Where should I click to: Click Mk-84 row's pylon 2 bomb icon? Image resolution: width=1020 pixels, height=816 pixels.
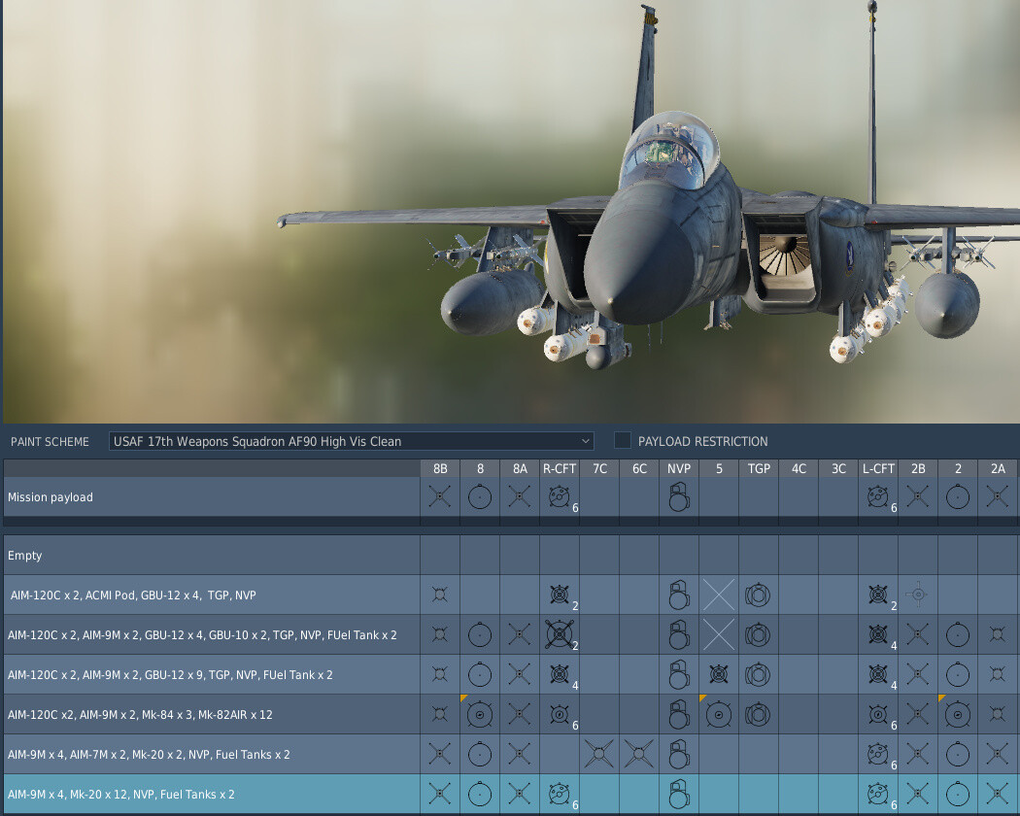(x=958, y=715)
